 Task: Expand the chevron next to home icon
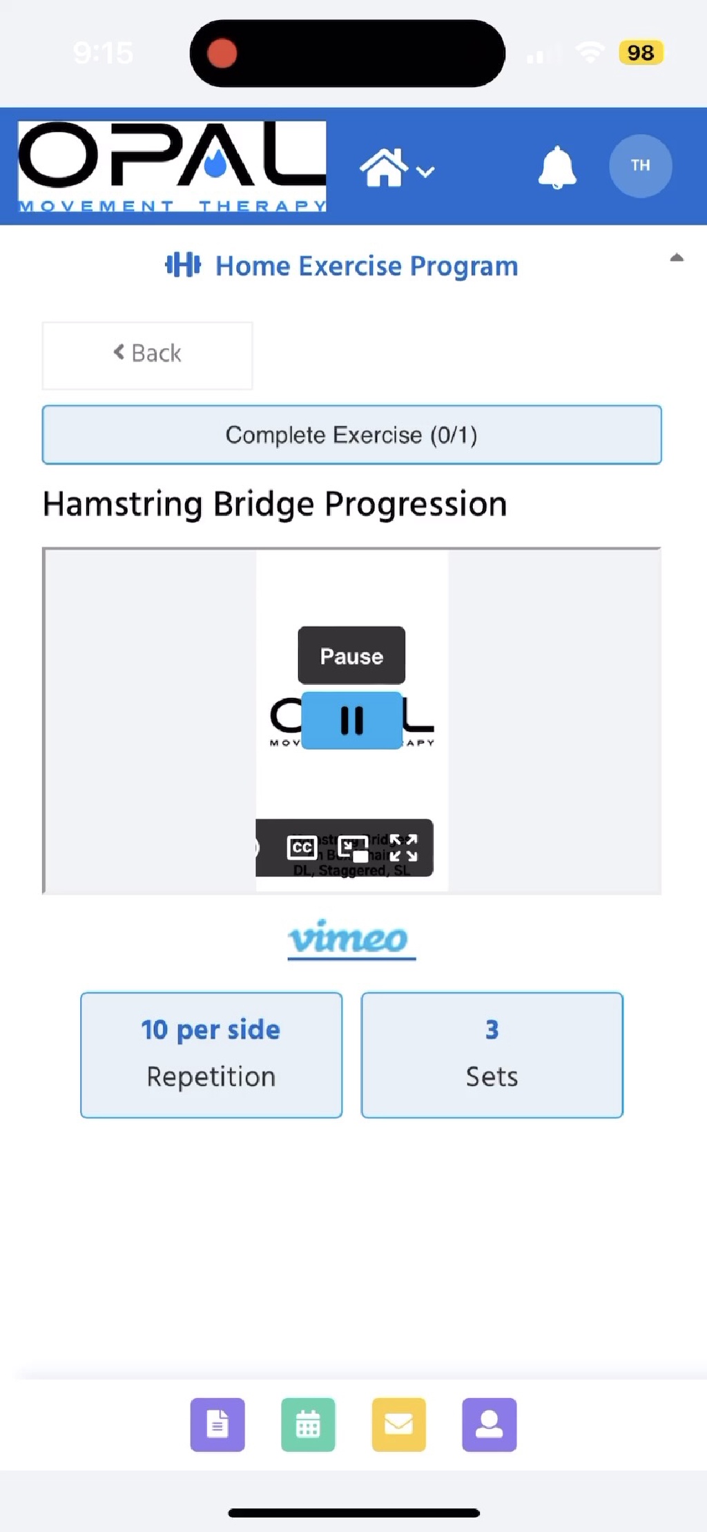pyautogui.click(x=426, y=171)
